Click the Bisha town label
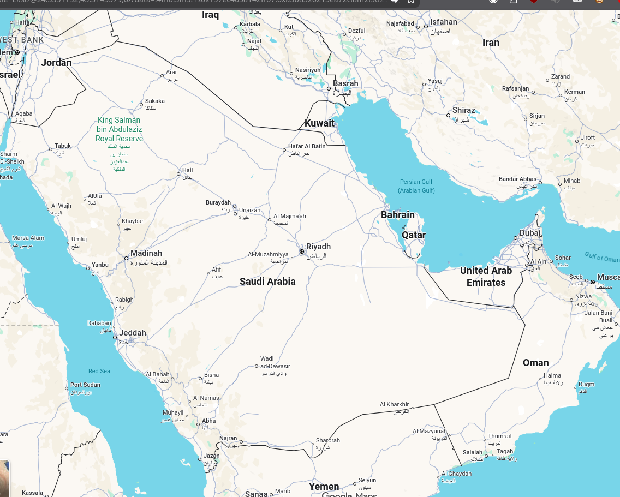620x497 pixels. click(x=211, y=375)
